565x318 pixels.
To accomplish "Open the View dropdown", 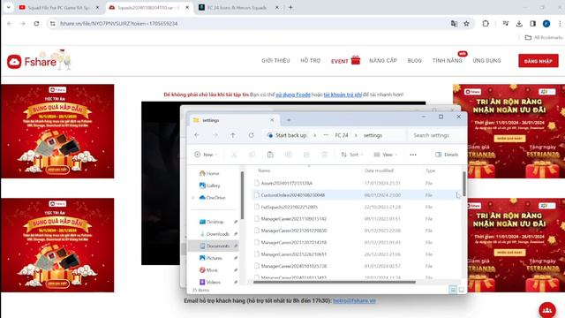I will click(x=386, y=155).
